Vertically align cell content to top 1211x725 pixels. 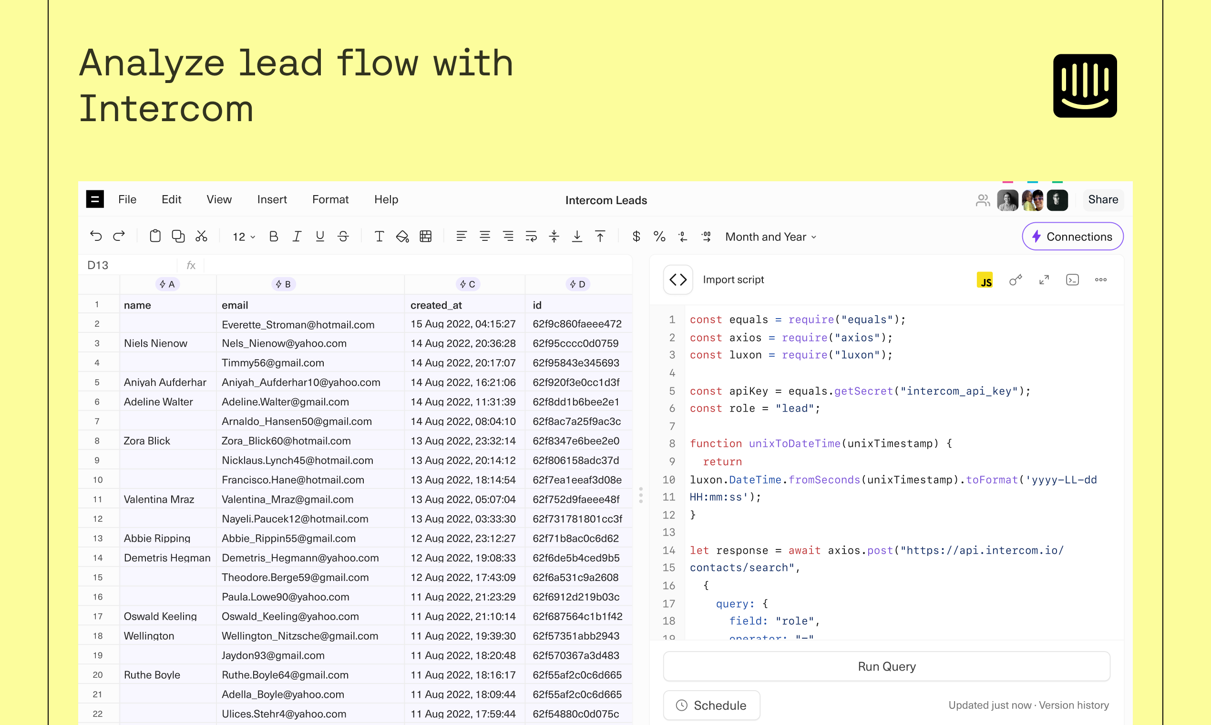pos(600,237)
